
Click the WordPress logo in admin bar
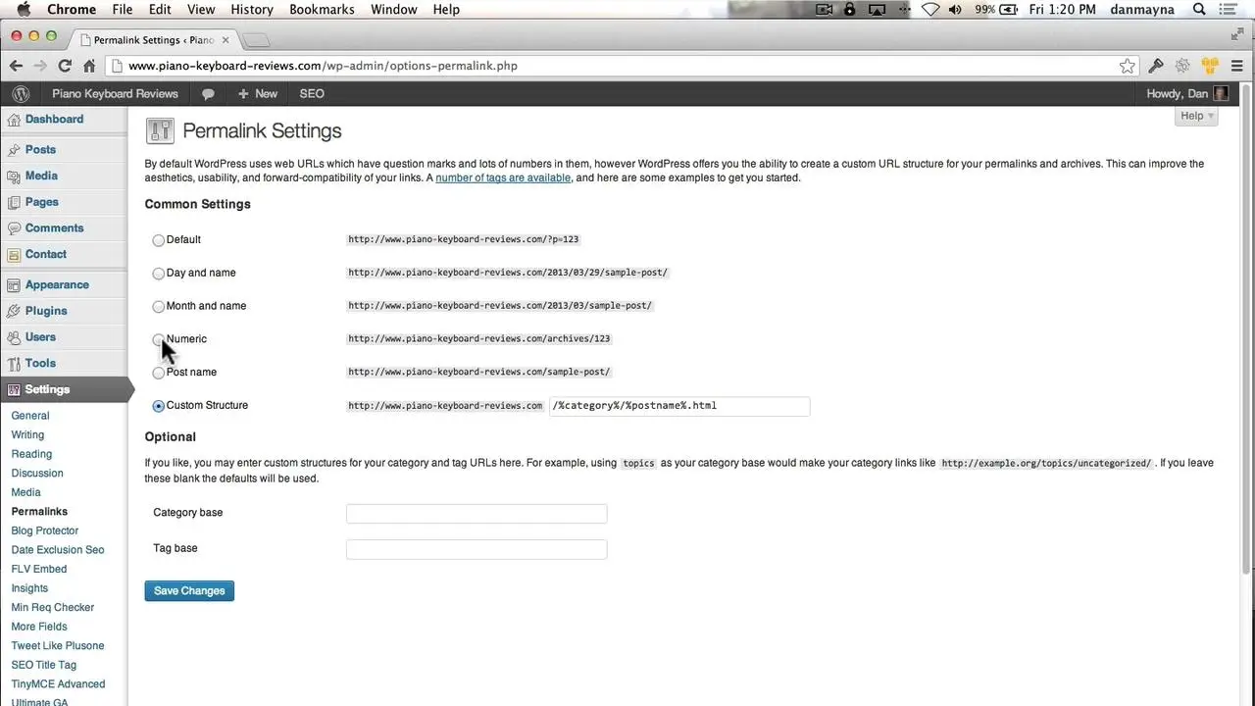(21, 94)
